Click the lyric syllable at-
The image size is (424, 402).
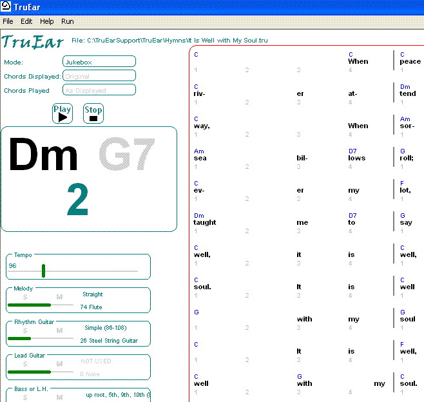352,94
